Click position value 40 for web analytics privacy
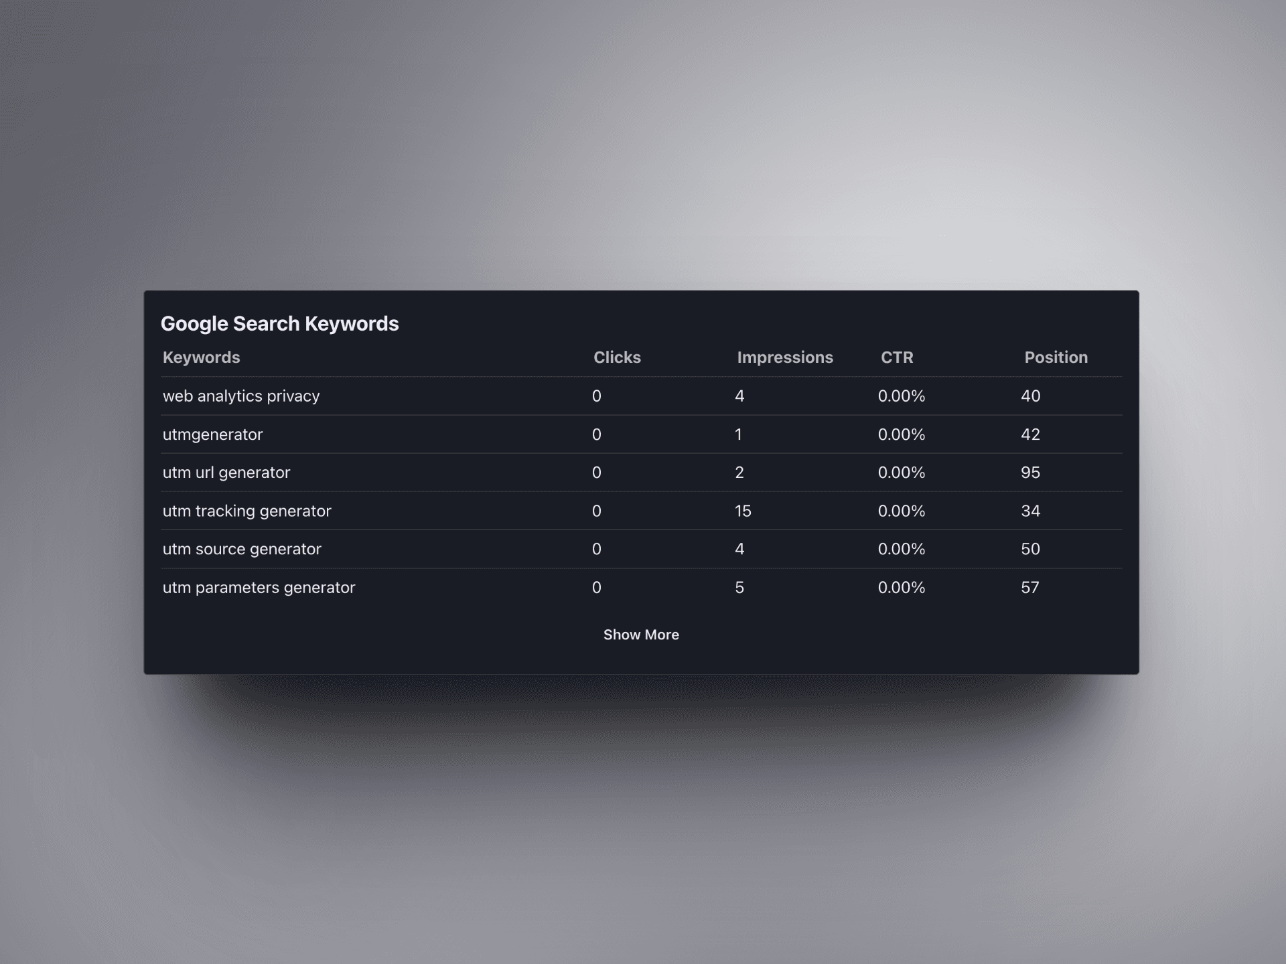Viewport: 1286px width, 964px height. [1030, 396]
